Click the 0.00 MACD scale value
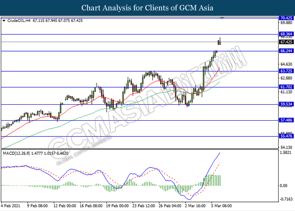The width and height of the screenshot is (295, 211). pyautogui.click(x=284, y=186)
